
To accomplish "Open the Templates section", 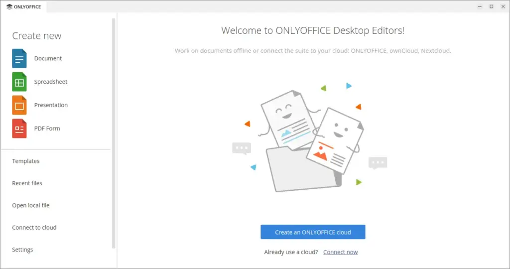I will [26, 161].
